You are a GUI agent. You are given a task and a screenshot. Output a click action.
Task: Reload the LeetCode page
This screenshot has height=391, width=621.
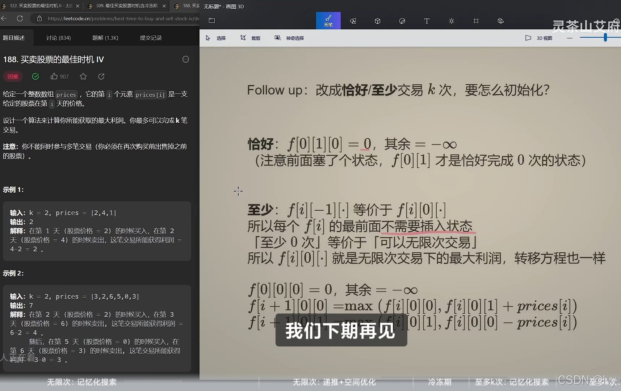point(20,18)
